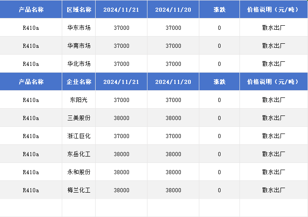Viewport: 308px width, 217px height.
Task: Click 涨跌 value 0 in 华东市场 row
Action: click(220, 28)
